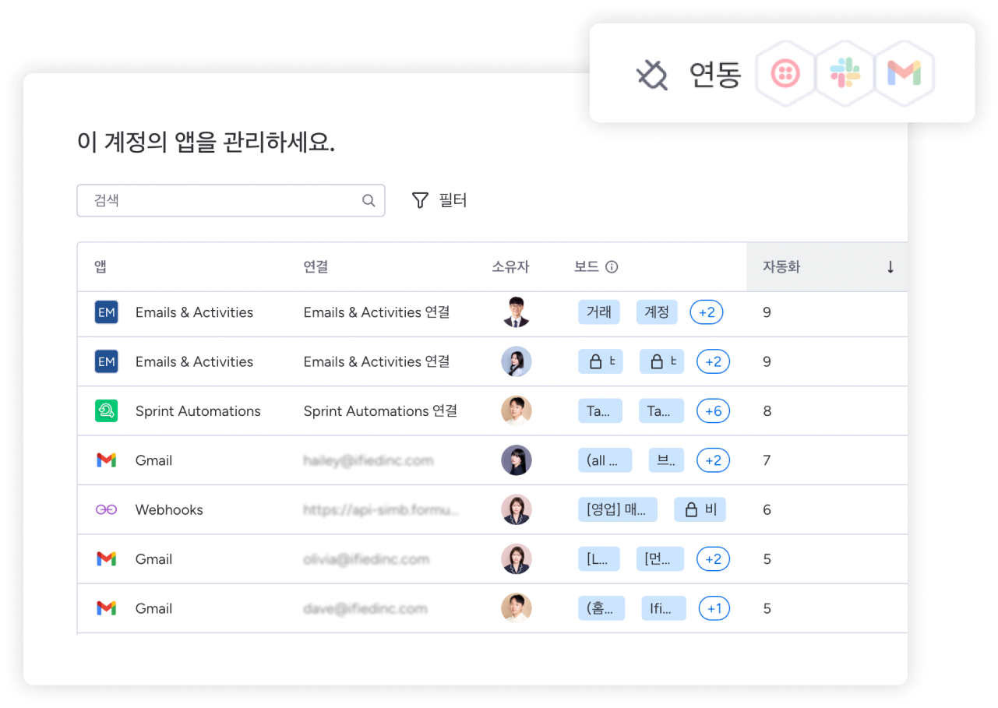Click the EM icon in the first Emails & Activities row
This screenshot has height=708, width=998.
[x=107, y=313]
